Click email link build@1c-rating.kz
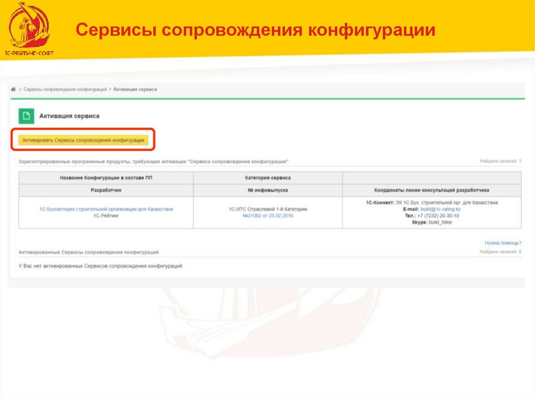 (x=440, y=209)
